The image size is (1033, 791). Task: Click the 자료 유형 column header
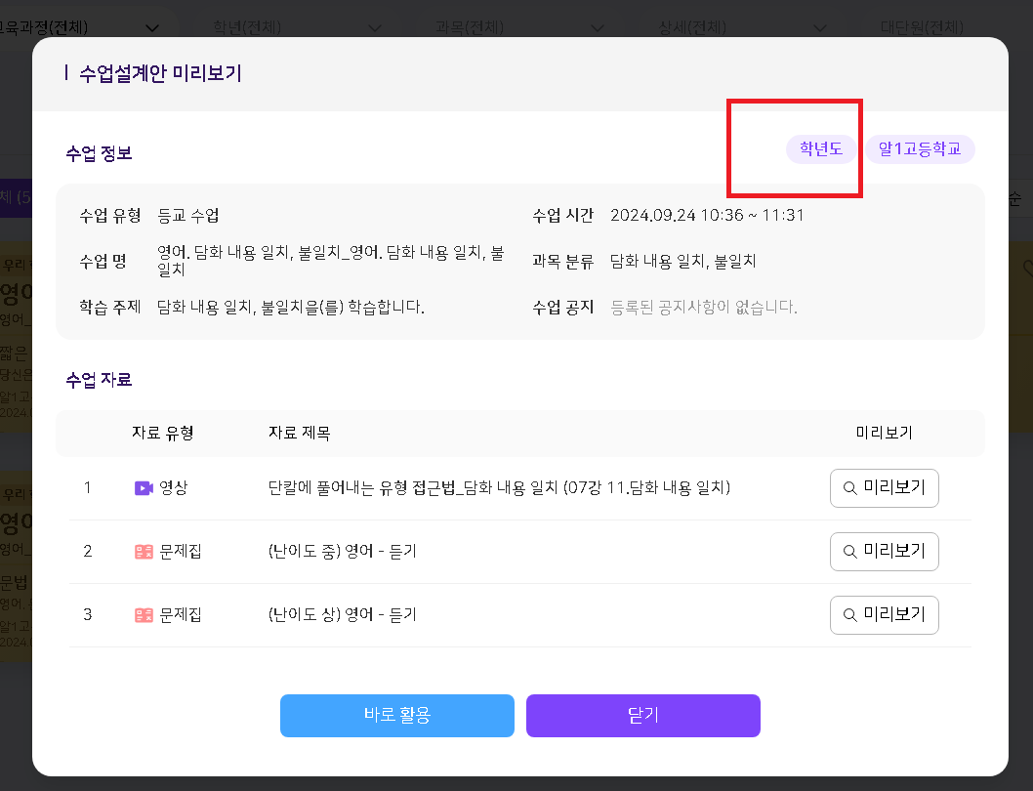(x=162, y=433)
